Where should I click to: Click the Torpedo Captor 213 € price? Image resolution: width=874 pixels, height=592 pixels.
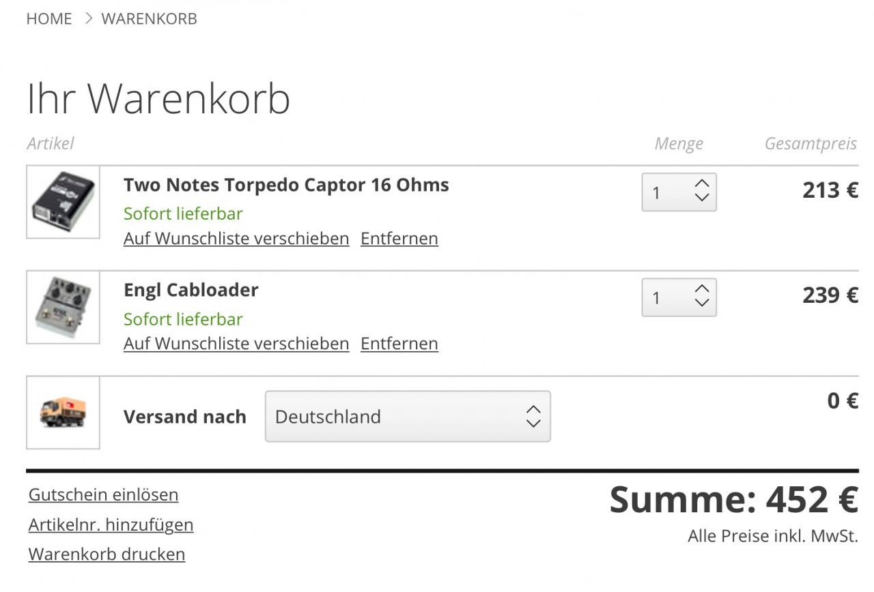pyautogui.click(x=830, y=190)
